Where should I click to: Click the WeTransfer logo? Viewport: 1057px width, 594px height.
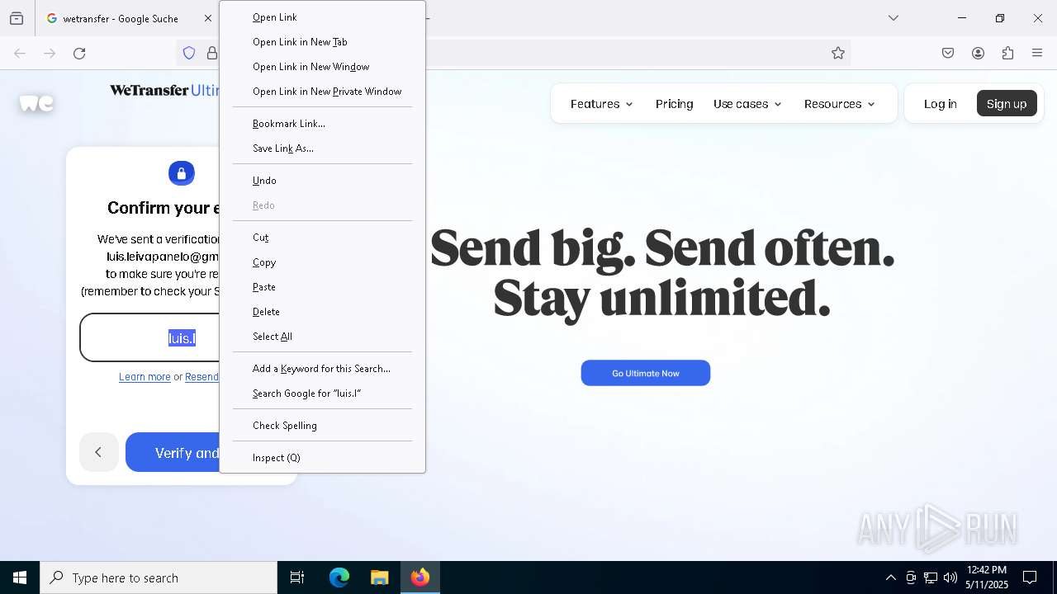(36, 103)
